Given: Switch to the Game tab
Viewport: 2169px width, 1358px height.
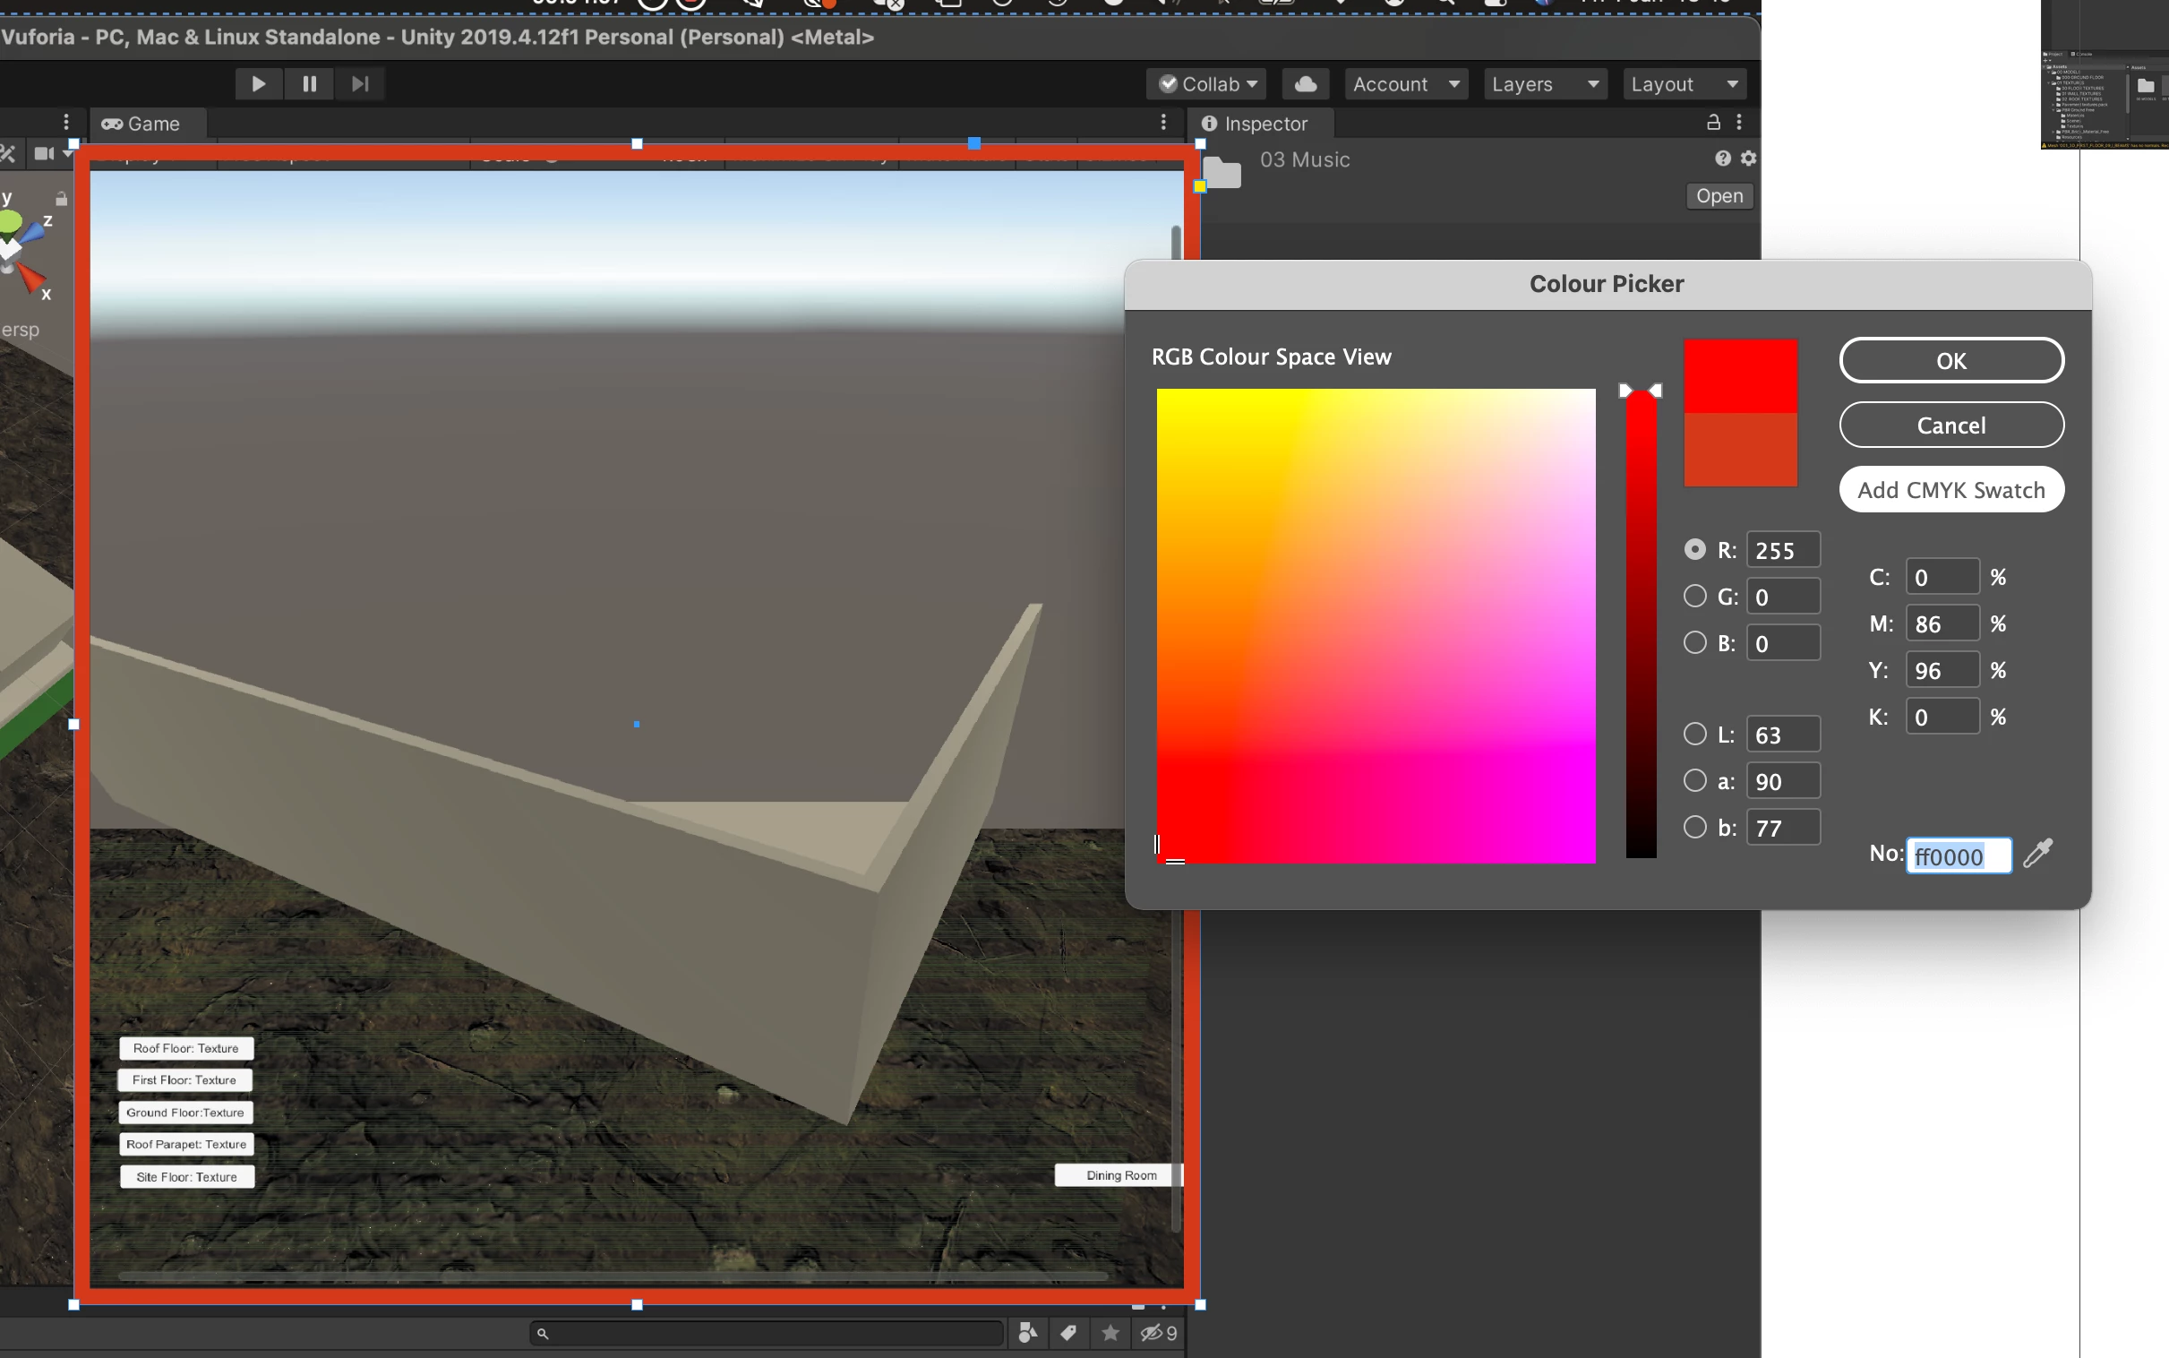Looking at the screenshot, I should pyautogui.click(x=141, y=124).
